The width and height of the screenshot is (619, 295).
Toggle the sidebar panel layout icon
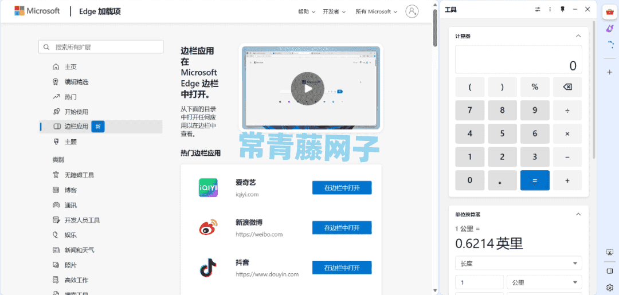pyautogui.click(x=609, y=271)
